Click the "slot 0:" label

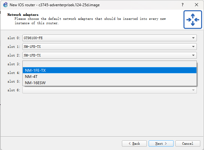coord(14,38)
